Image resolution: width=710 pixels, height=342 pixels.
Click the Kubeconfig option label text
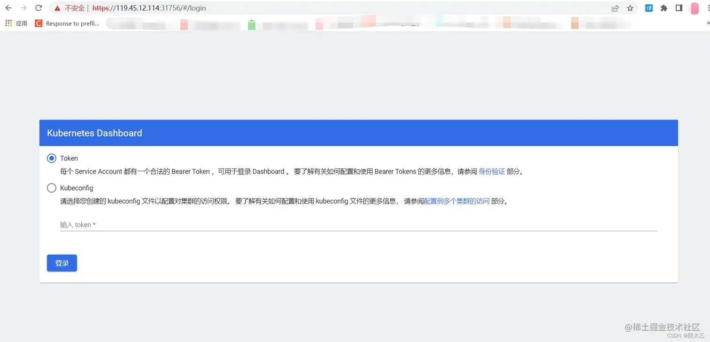(77, 188)
